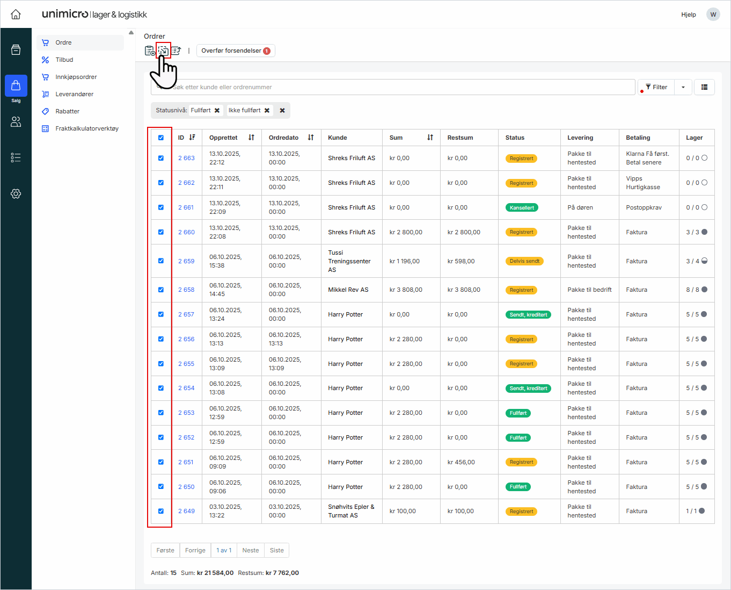Open Tilbud in the sales menu
The height and width of the screenshot is (590, 731).
tap(64, 60)
